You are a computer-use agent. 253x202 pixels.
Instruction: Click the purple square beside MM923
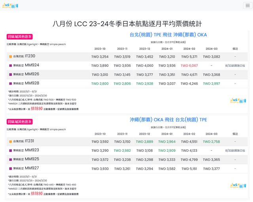(11, 150)
